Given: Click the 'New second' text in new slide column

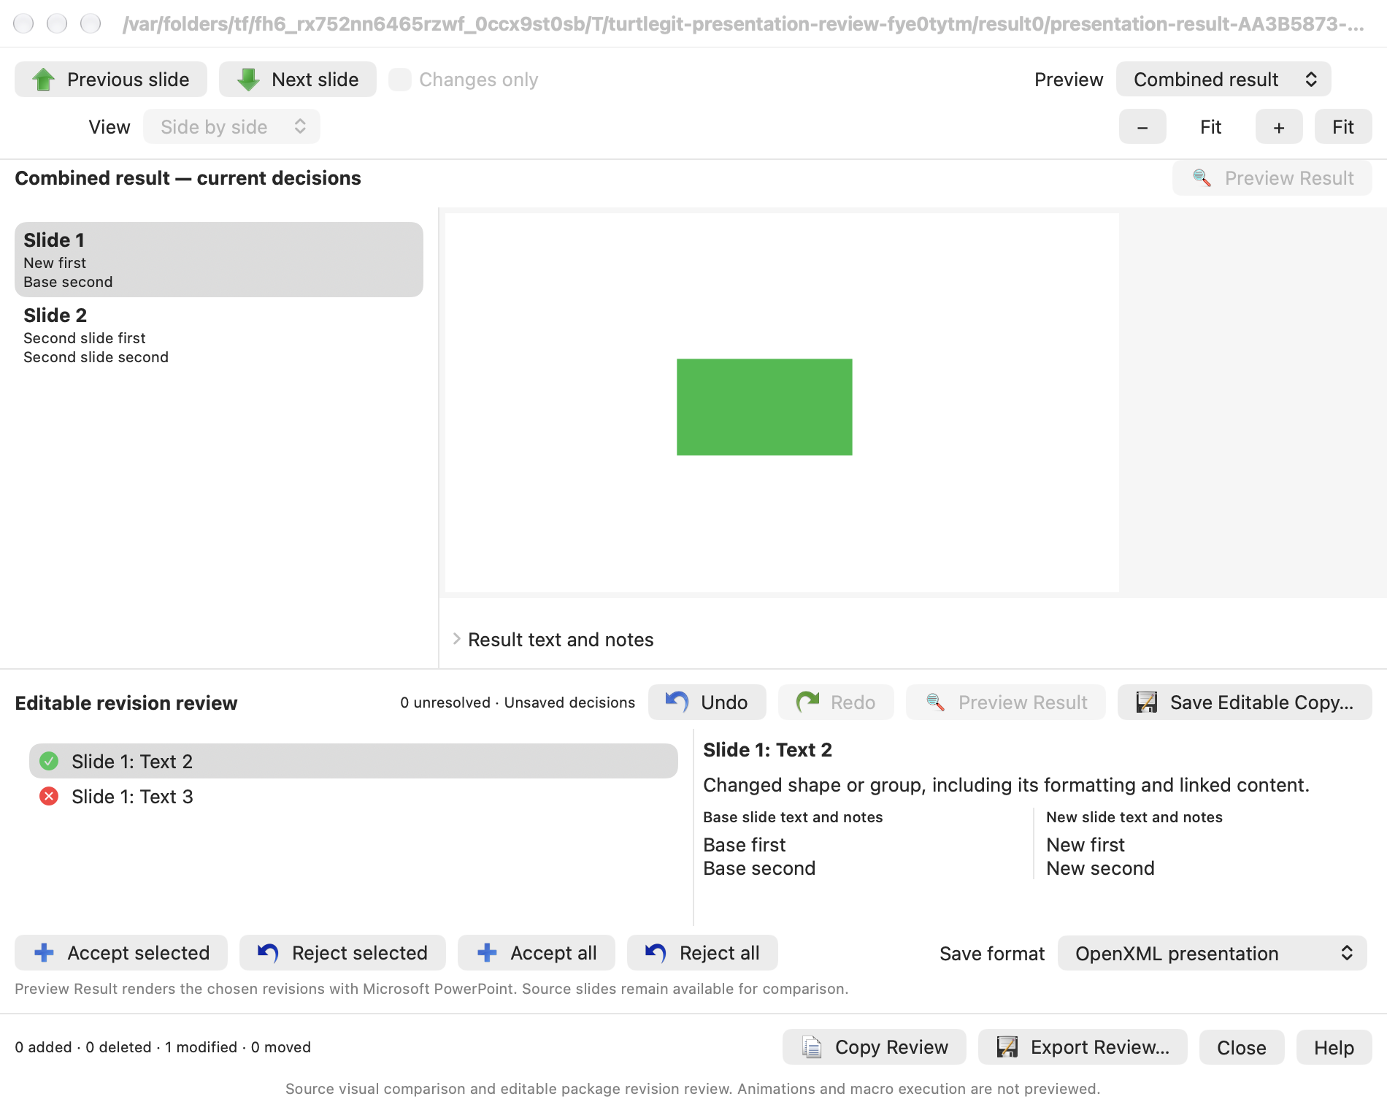Looking at the screenshot, I should [x=1100, y=868].
